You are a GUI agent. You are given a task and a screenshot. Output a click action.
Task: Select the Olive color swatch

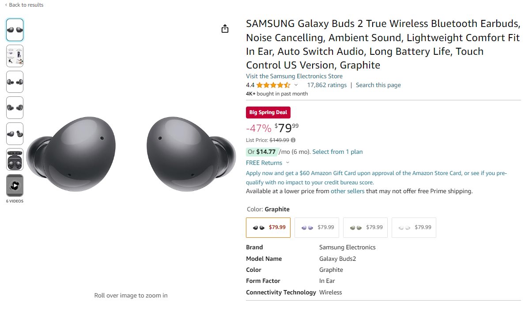coord(365,227)
